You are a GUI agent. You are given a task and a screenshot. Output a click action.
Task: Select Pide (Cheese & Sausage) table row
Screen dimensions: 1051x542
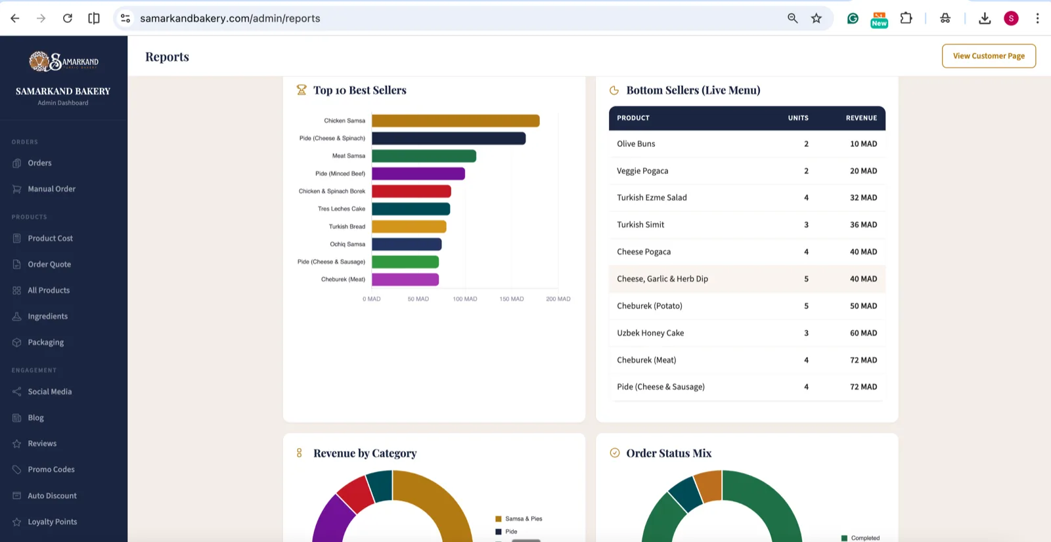pyautogui.click(x=747, y=387)
